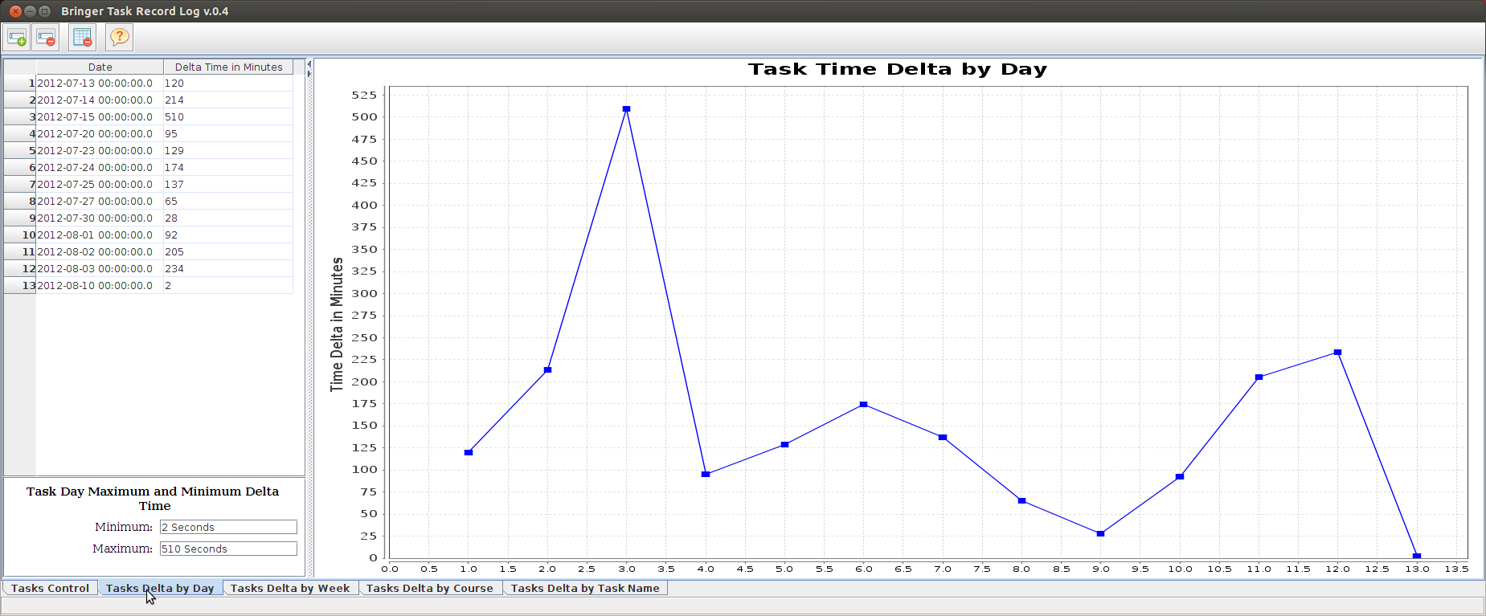
Task: Open help via the question mark icon
Action: click(x=119, y=37)
